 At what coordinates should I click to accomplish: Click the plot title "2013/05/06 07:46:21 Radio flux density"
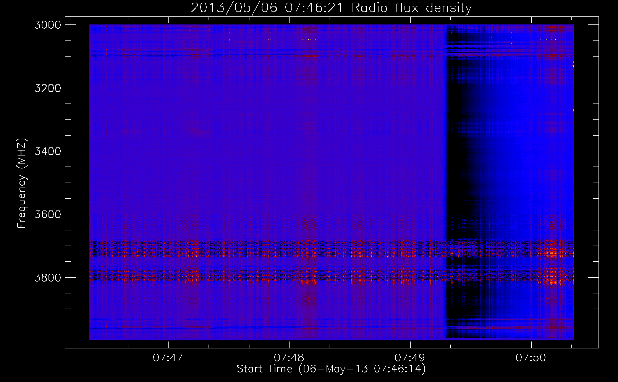pyautogui.click(x=331, y=8)
